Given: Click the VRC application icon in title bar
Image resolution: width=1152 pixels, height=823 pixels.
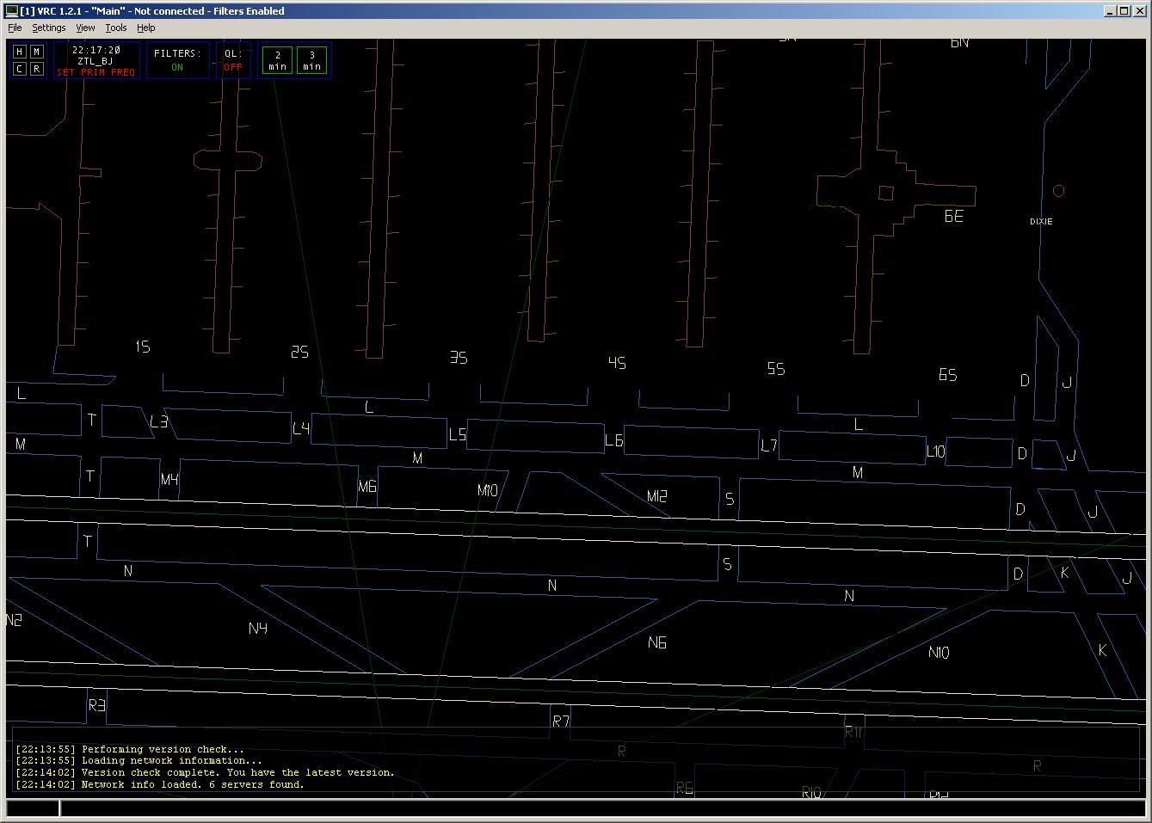Looking at the screenshot, I should point(11,10).
